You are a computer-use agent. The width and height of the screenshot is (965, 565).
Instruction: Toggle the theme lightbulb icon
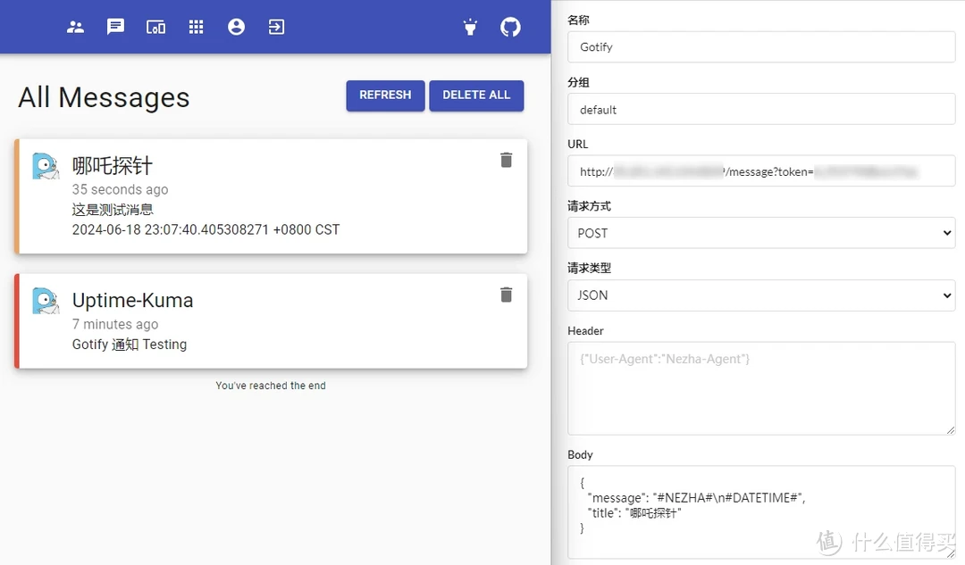click(470, 27)
